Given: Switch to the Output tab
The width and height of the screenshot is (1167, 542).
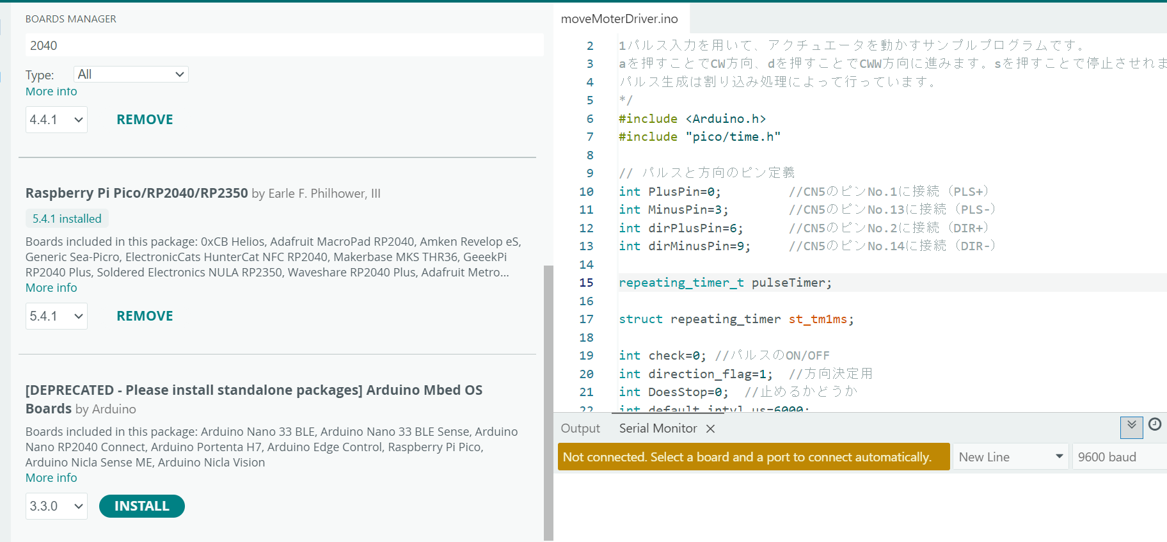Looking at the screenshot, I should [x=580, y=429].
